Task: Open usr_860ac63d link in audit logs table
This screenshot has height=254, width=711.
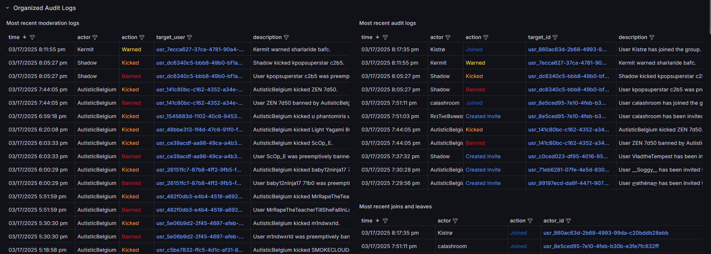Action: (567, 49)
